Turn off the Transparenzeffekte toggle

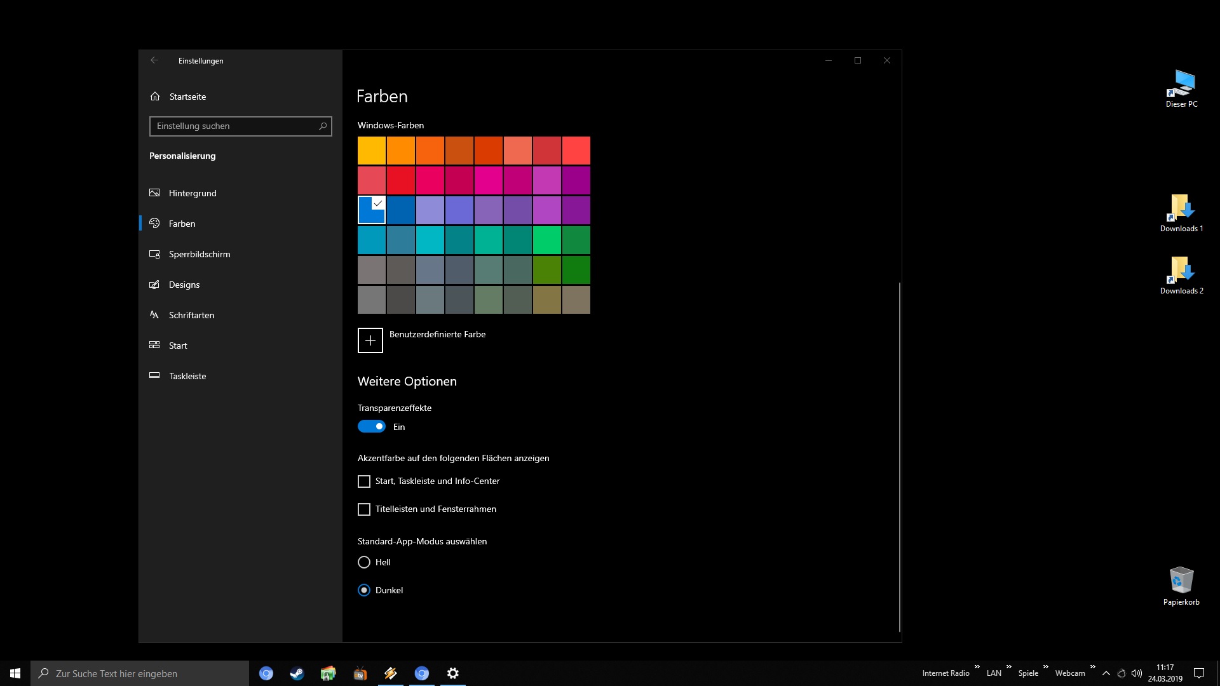tap(372, 427)
